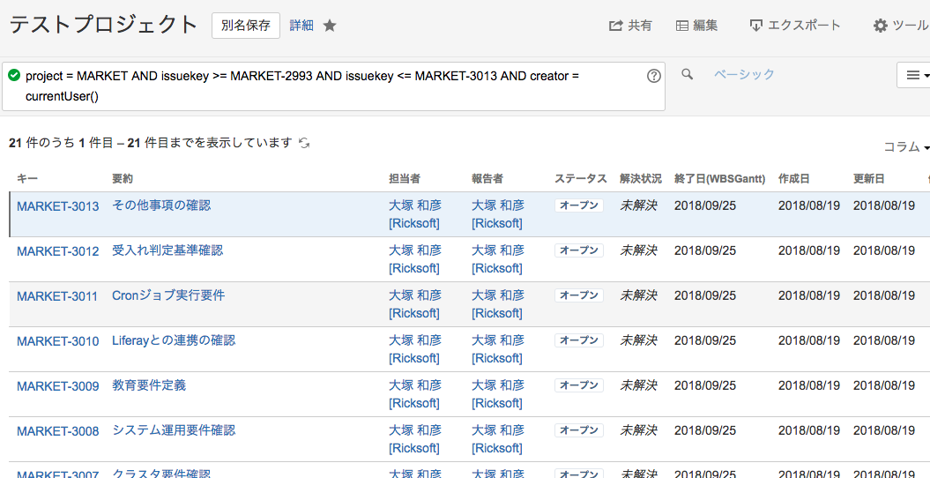Open the 編集 edit option
This screenshot has height=478, width=930.
coord(697,26)
